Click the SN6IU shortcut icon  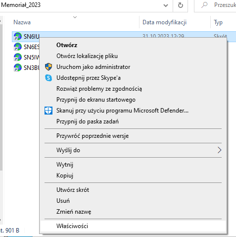pos(18,36)
